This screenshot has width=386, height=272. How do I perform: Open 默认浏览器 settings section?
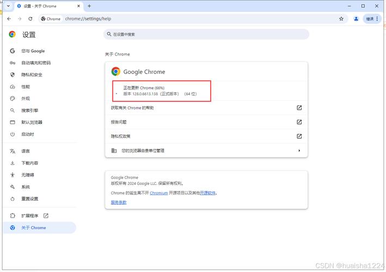pyautogui.click(x=32, y=122)
